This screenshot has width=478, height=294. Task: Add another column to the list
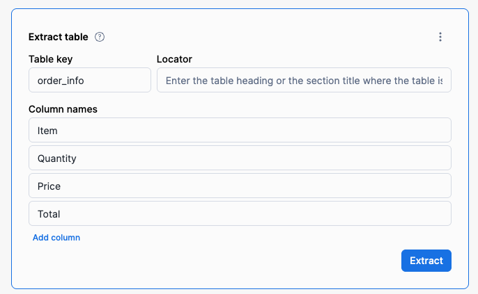point(56,238)
